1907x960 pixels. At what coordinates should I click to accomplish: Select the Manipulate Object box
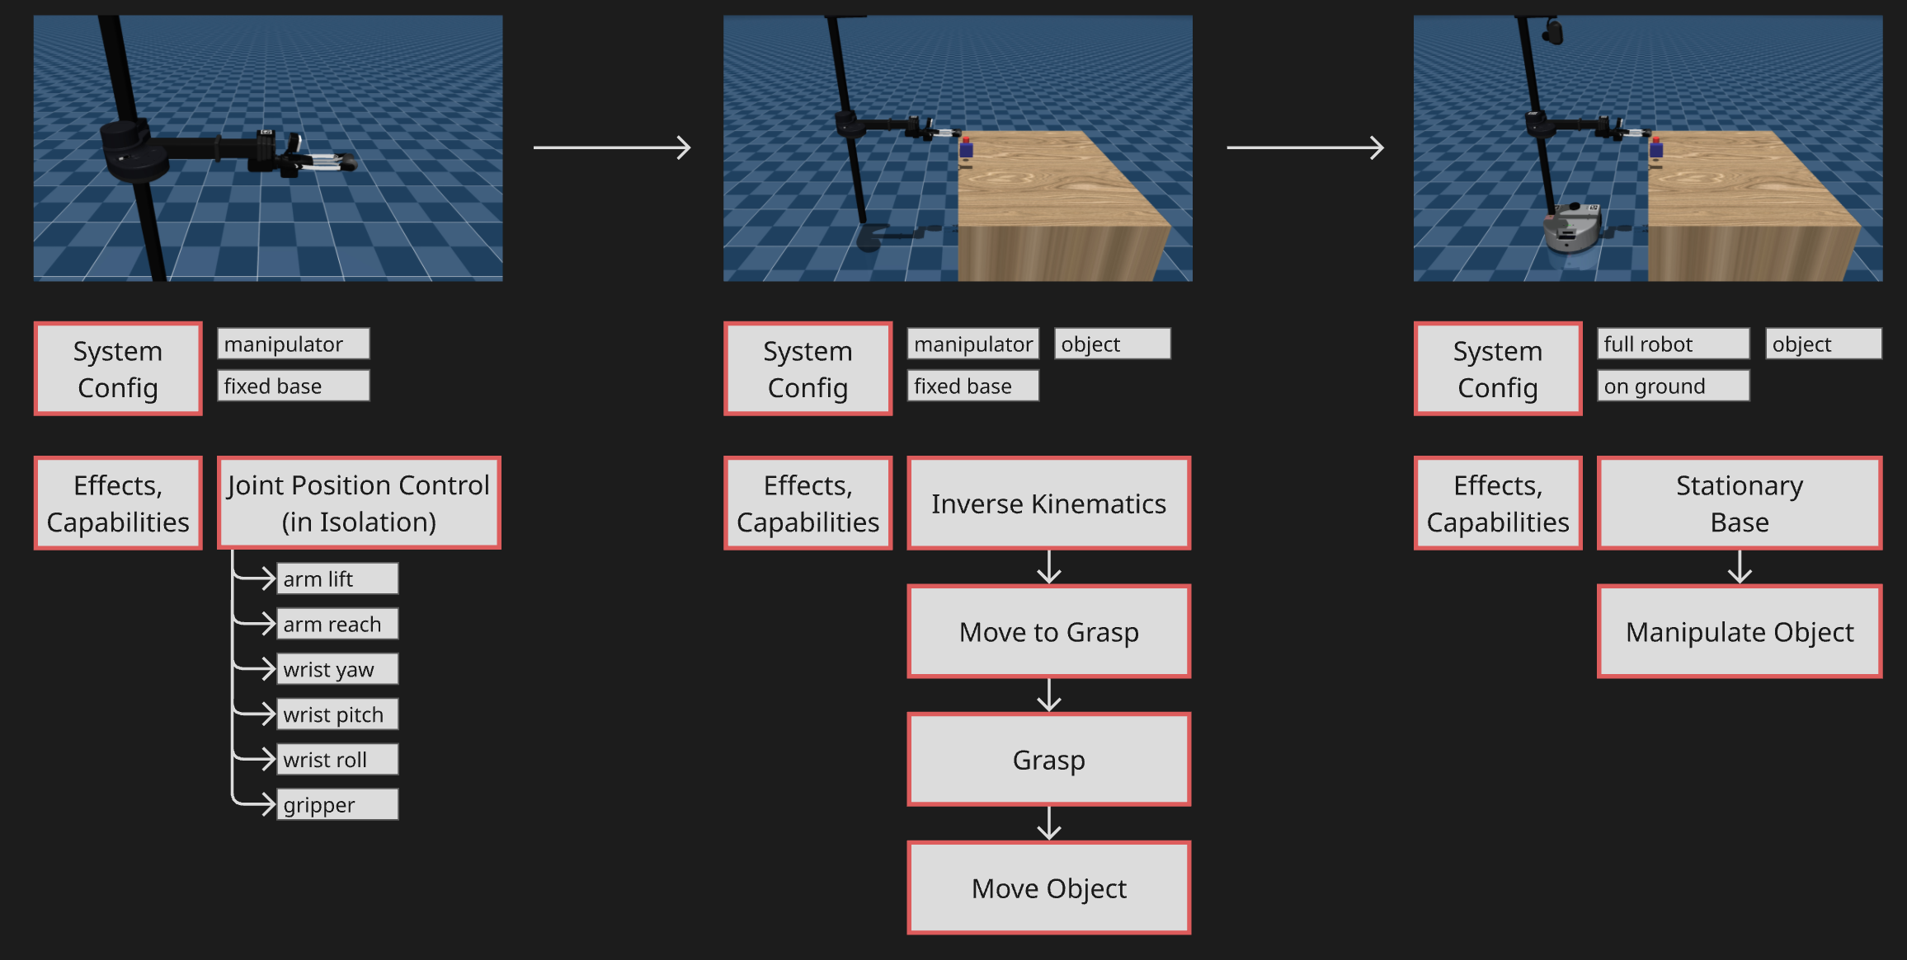pyautogui.click(x=1739, y=631)
